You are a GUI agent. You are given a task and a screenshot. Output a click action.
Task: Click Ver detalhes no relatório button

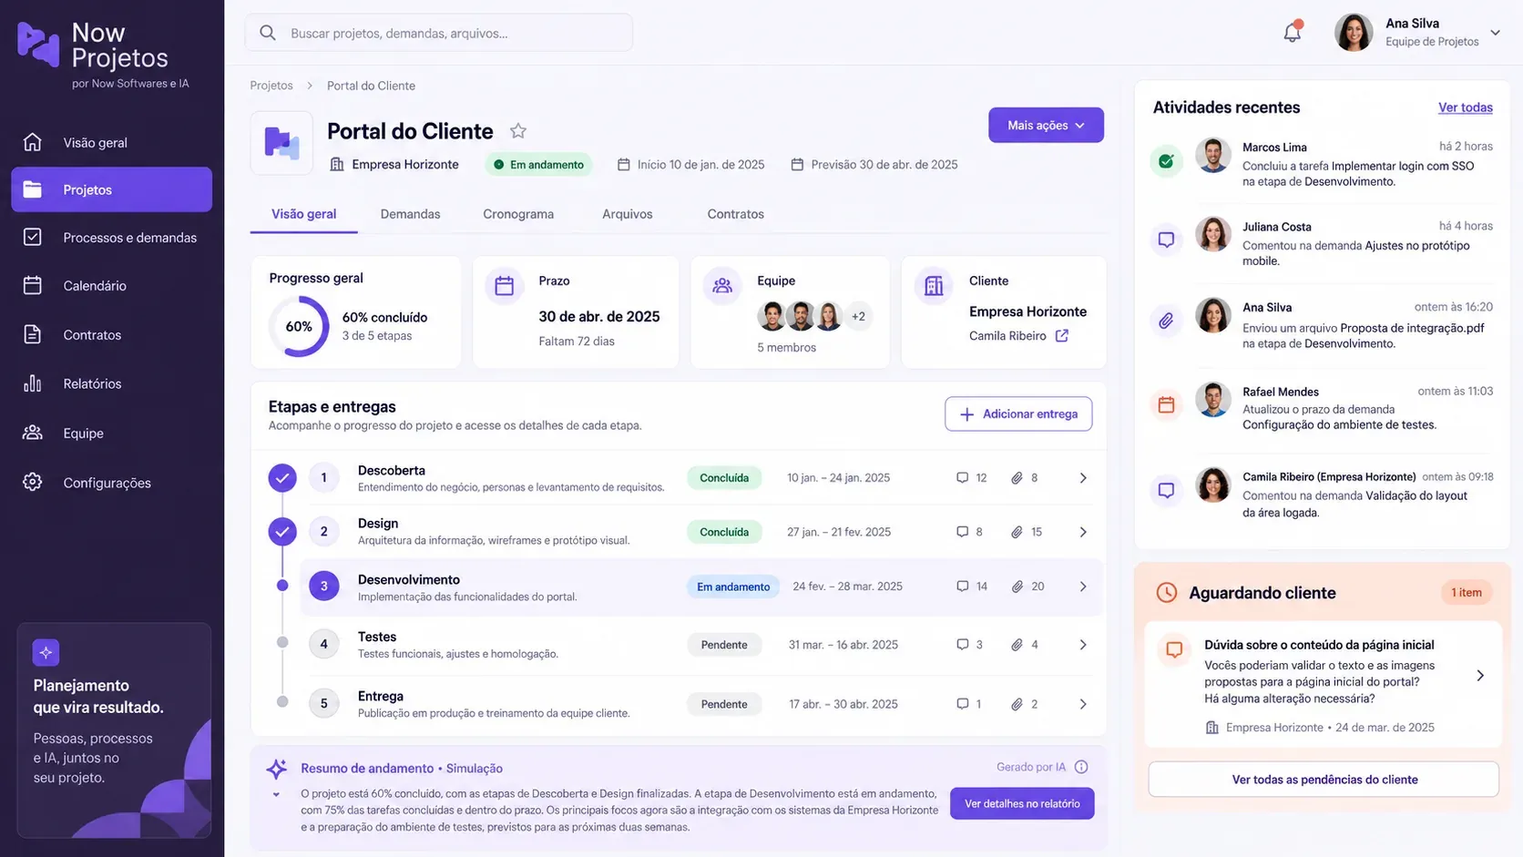[1022, 803]
